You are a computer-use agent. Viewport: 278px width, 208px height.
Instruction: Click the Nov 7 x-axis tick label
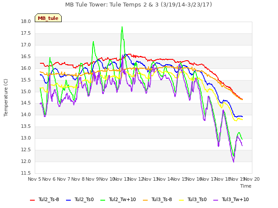63,179
